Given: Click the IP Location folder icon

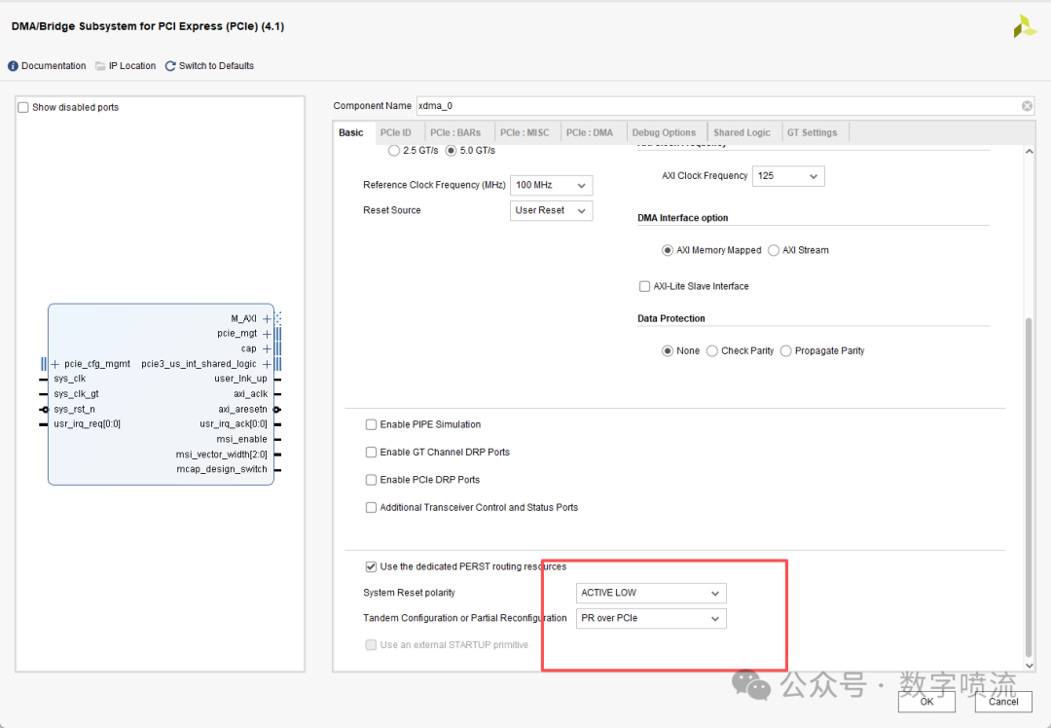Looking at the screenshot, I should click(x=100, y=65).
